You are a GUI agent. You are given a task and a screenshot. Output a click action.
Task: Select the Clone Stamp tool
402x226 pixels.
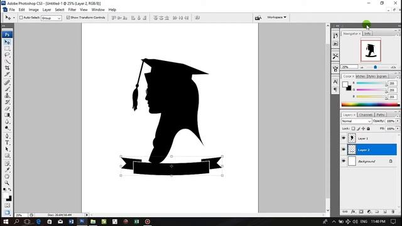click(x=7, y=95)
